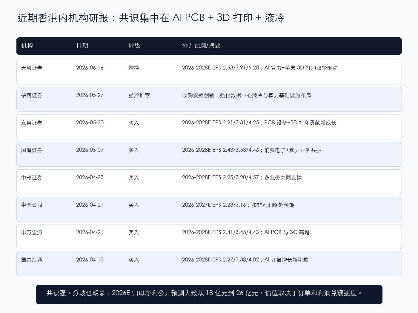Select the 东吴证券 institution cell

click(32, 123)
